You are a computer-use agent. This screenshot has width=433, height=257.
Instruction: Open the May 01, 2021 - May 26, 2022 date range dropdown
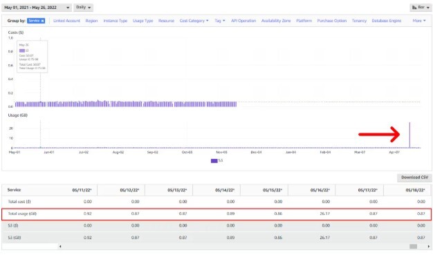(37, 8)
